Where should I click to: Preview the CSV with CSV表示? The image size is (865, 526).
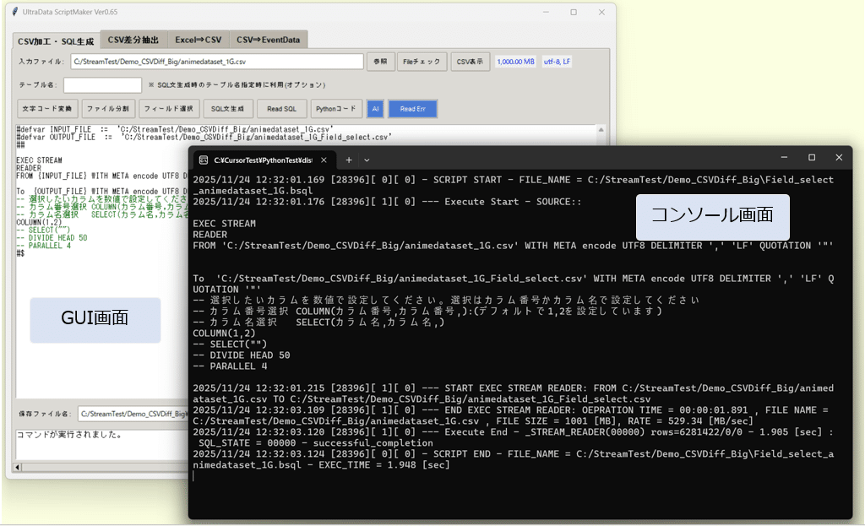(469, 61)
